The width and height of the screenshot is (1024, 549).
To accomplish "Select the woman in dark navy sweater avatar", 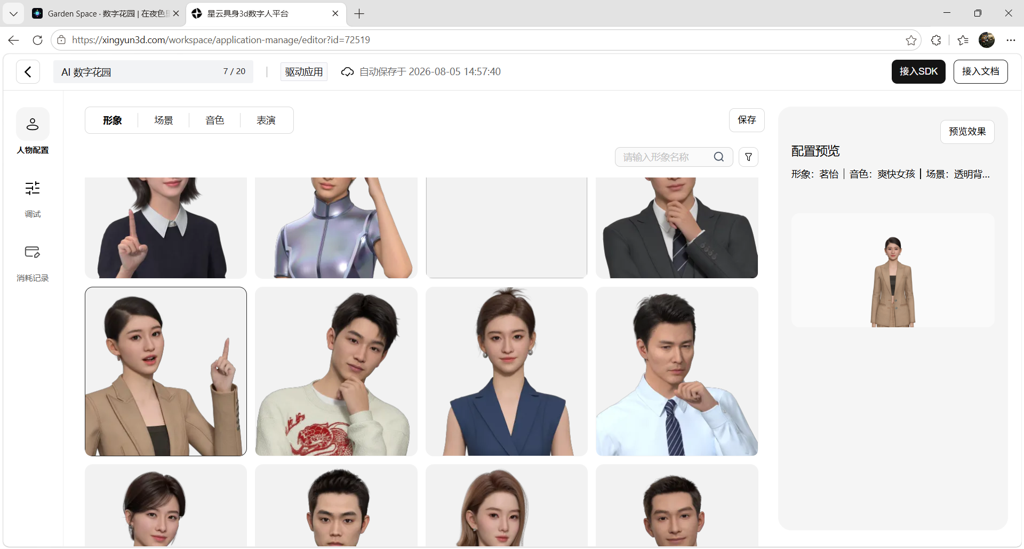I will (x=166, y=228).
